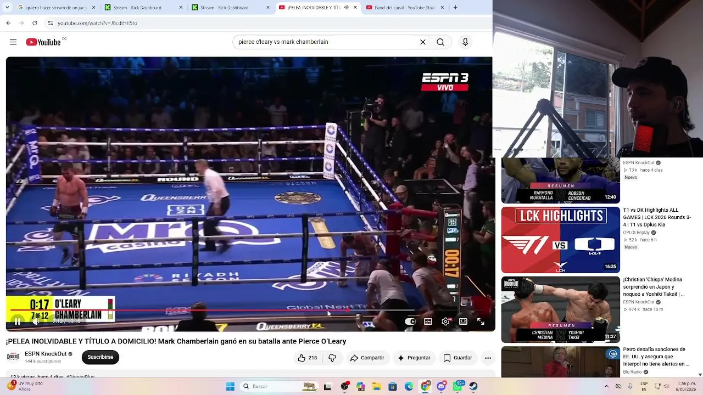Open Windows Start menu
Image resolution: width=703 pixels, height=395 pixels.
click(x=230, y=387)
